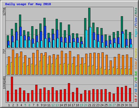Click the 12706 hits axis label
The image size is (139, 108).
(4, 11)
